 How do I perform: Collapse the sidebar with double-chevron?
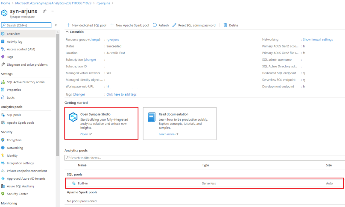[56, 25]
